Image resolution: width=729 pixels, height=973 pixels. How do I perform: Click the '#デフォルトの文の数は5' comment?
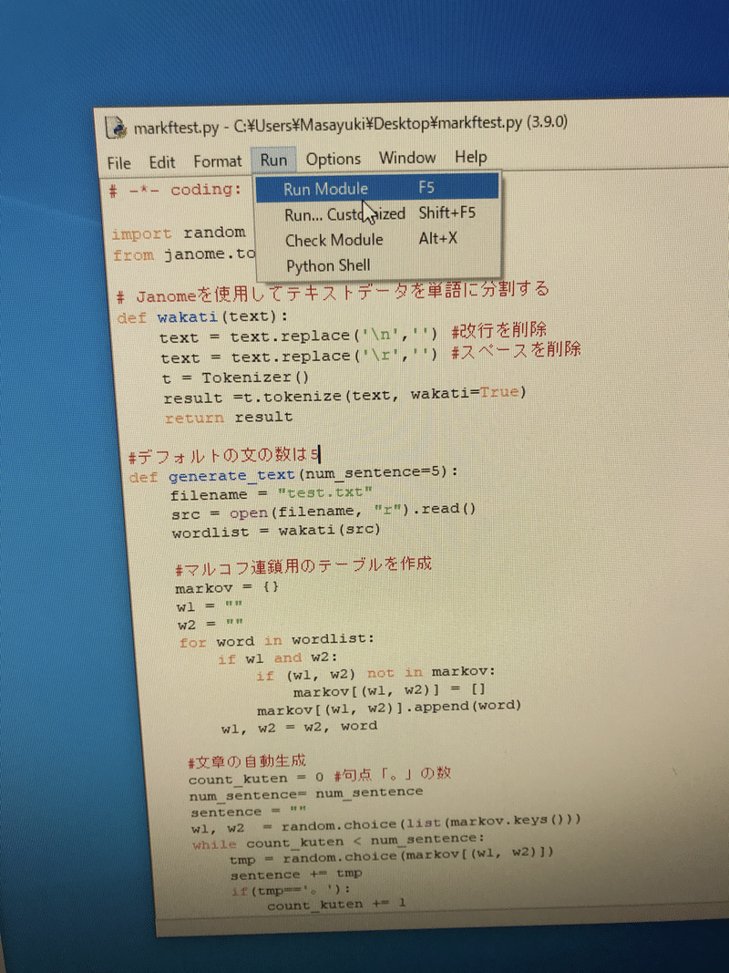[223, 456]
